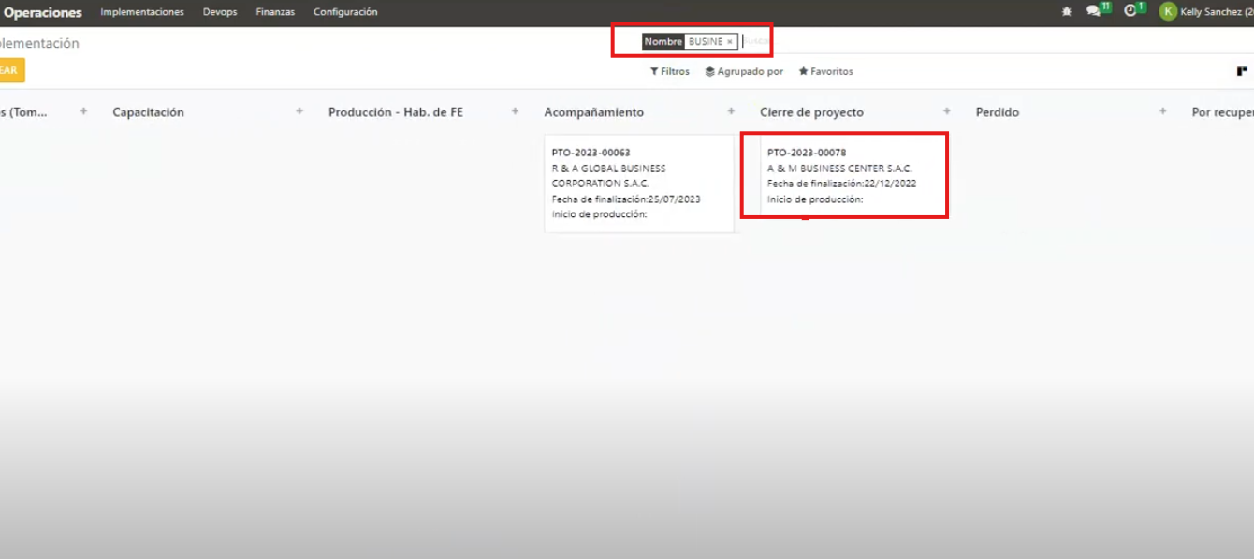
Task: Open the activities clock icon
Action: pyautogui.click(x=1130, y=12)
